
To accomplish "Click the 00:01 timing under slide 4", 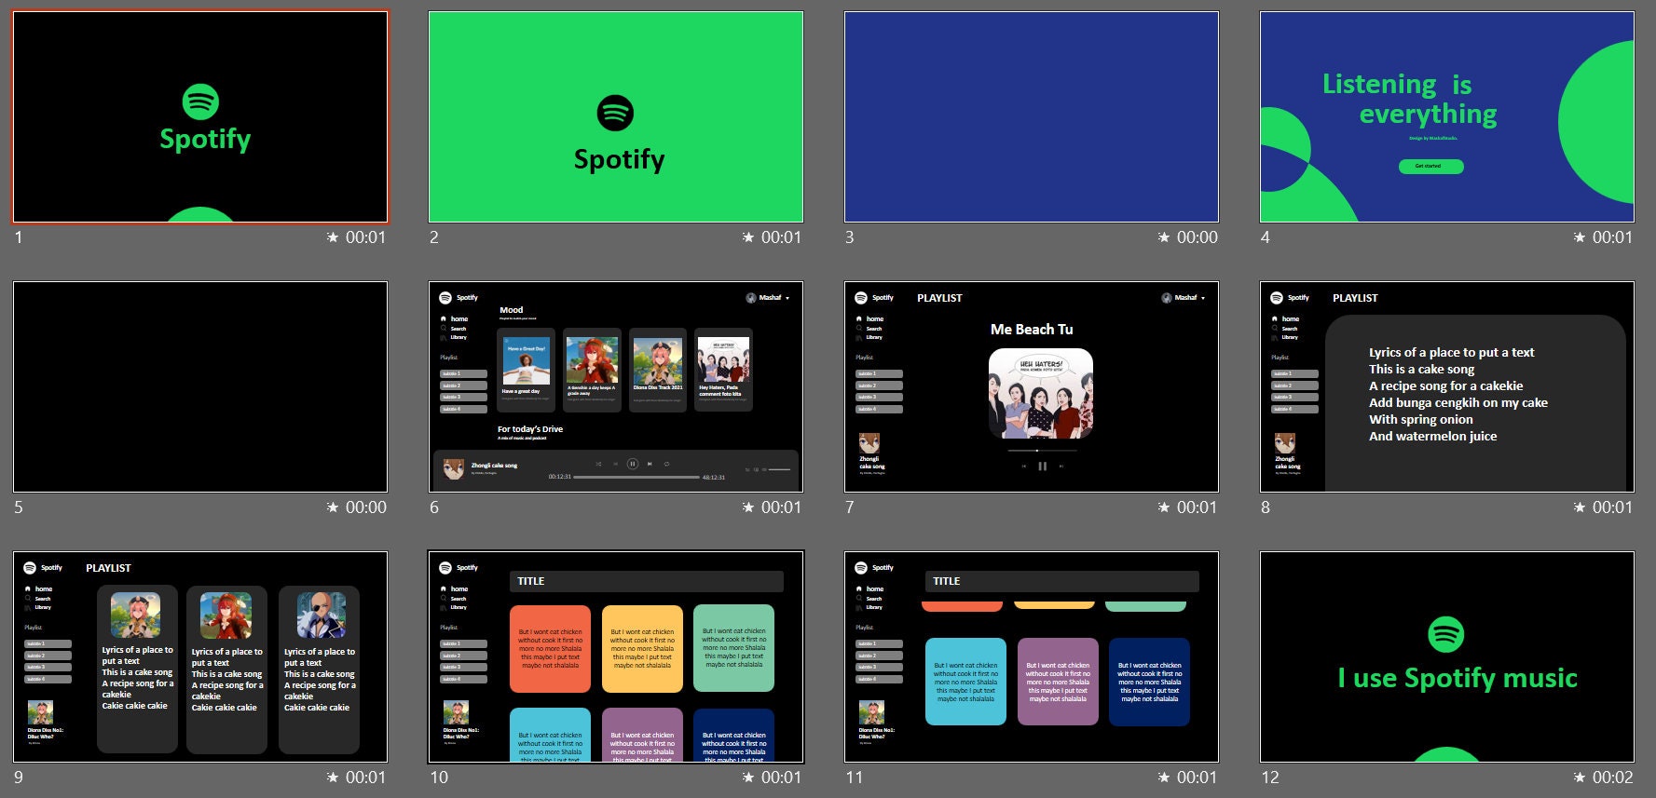I will (x=1612, y=237).
